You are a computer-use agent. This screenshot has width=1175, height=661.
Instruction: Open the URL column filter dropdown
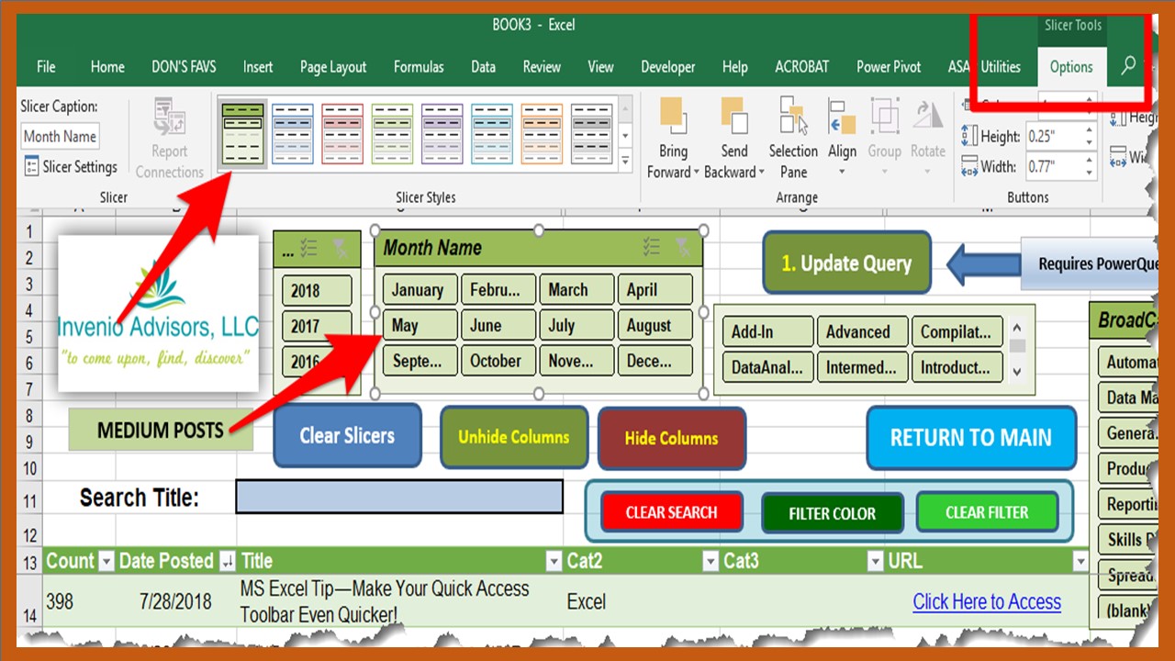tap(1080, 561)
